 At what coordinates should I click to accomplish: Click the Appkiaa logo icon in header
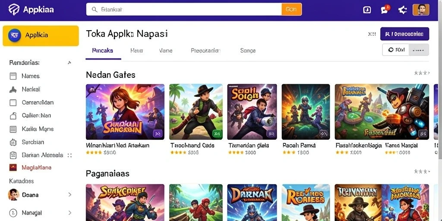[x=14, y=9]
